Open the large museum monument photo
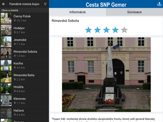 coord(106,75)
